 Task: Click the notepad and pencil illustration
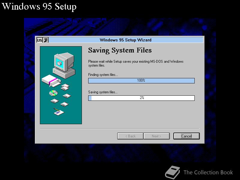point(58,112)
